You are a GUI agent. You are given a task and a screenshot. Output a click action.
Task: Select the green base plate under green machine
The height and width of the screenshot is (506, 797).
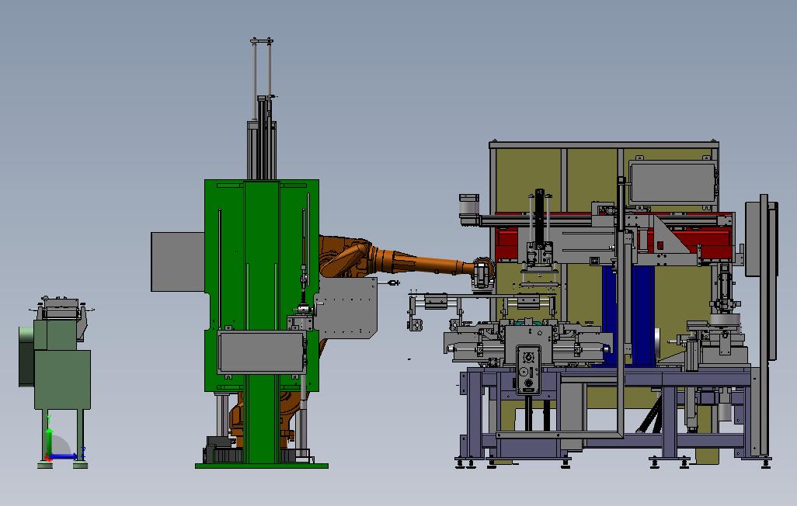click(x=262, y=466)
